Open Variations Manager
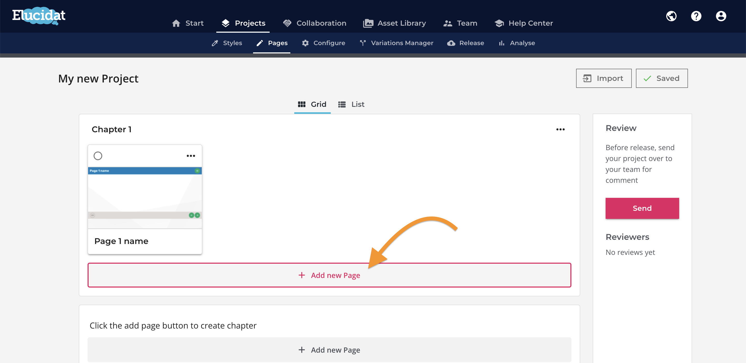The width and height of the screenshot is (746, 363). [397, 43]
